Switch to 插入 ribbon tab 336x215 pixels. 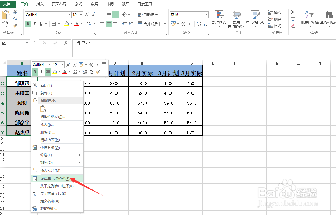coord(40,4)
